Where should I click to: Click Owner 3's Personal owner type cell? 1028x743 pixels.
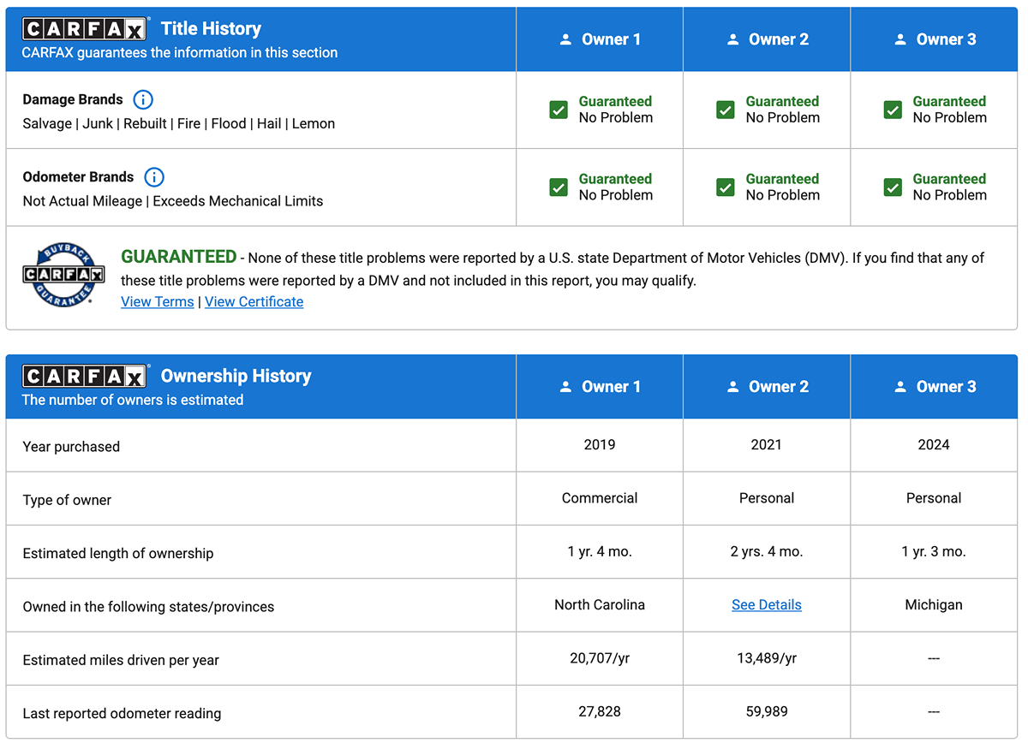934,497
